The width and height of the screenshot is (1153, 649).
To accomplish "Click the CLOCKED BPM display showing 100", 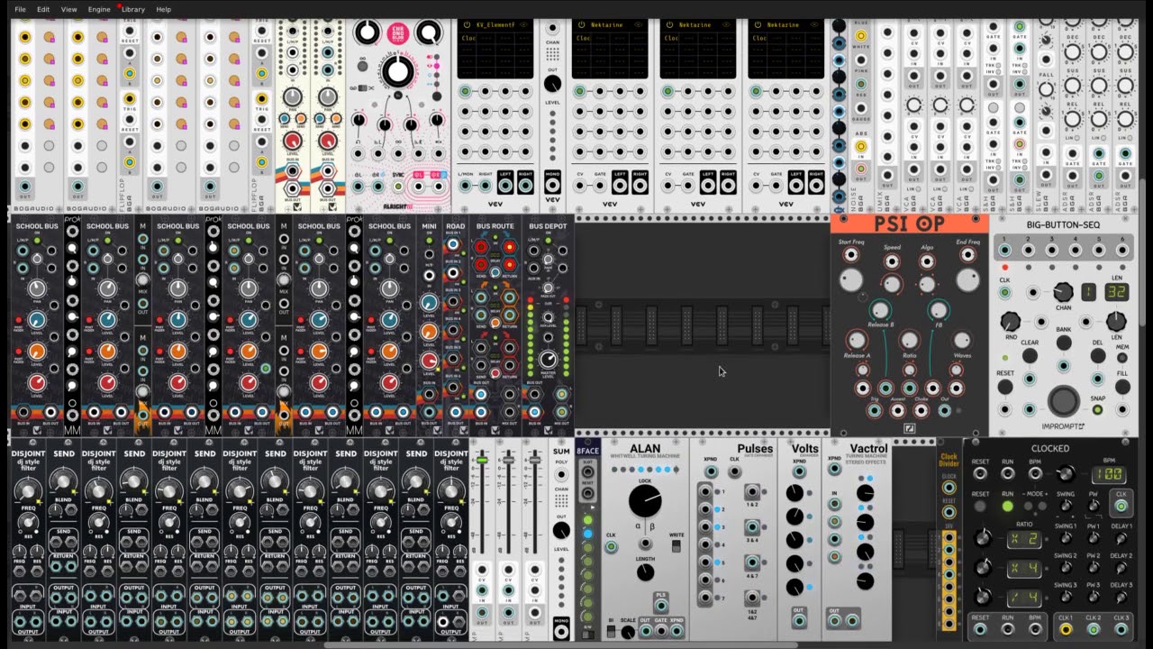I will point(1109,475).
